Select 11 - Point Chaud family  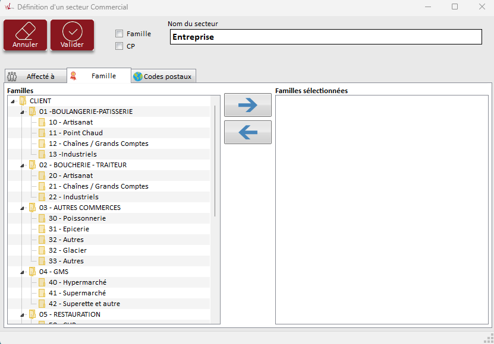(x=75, y=133)
